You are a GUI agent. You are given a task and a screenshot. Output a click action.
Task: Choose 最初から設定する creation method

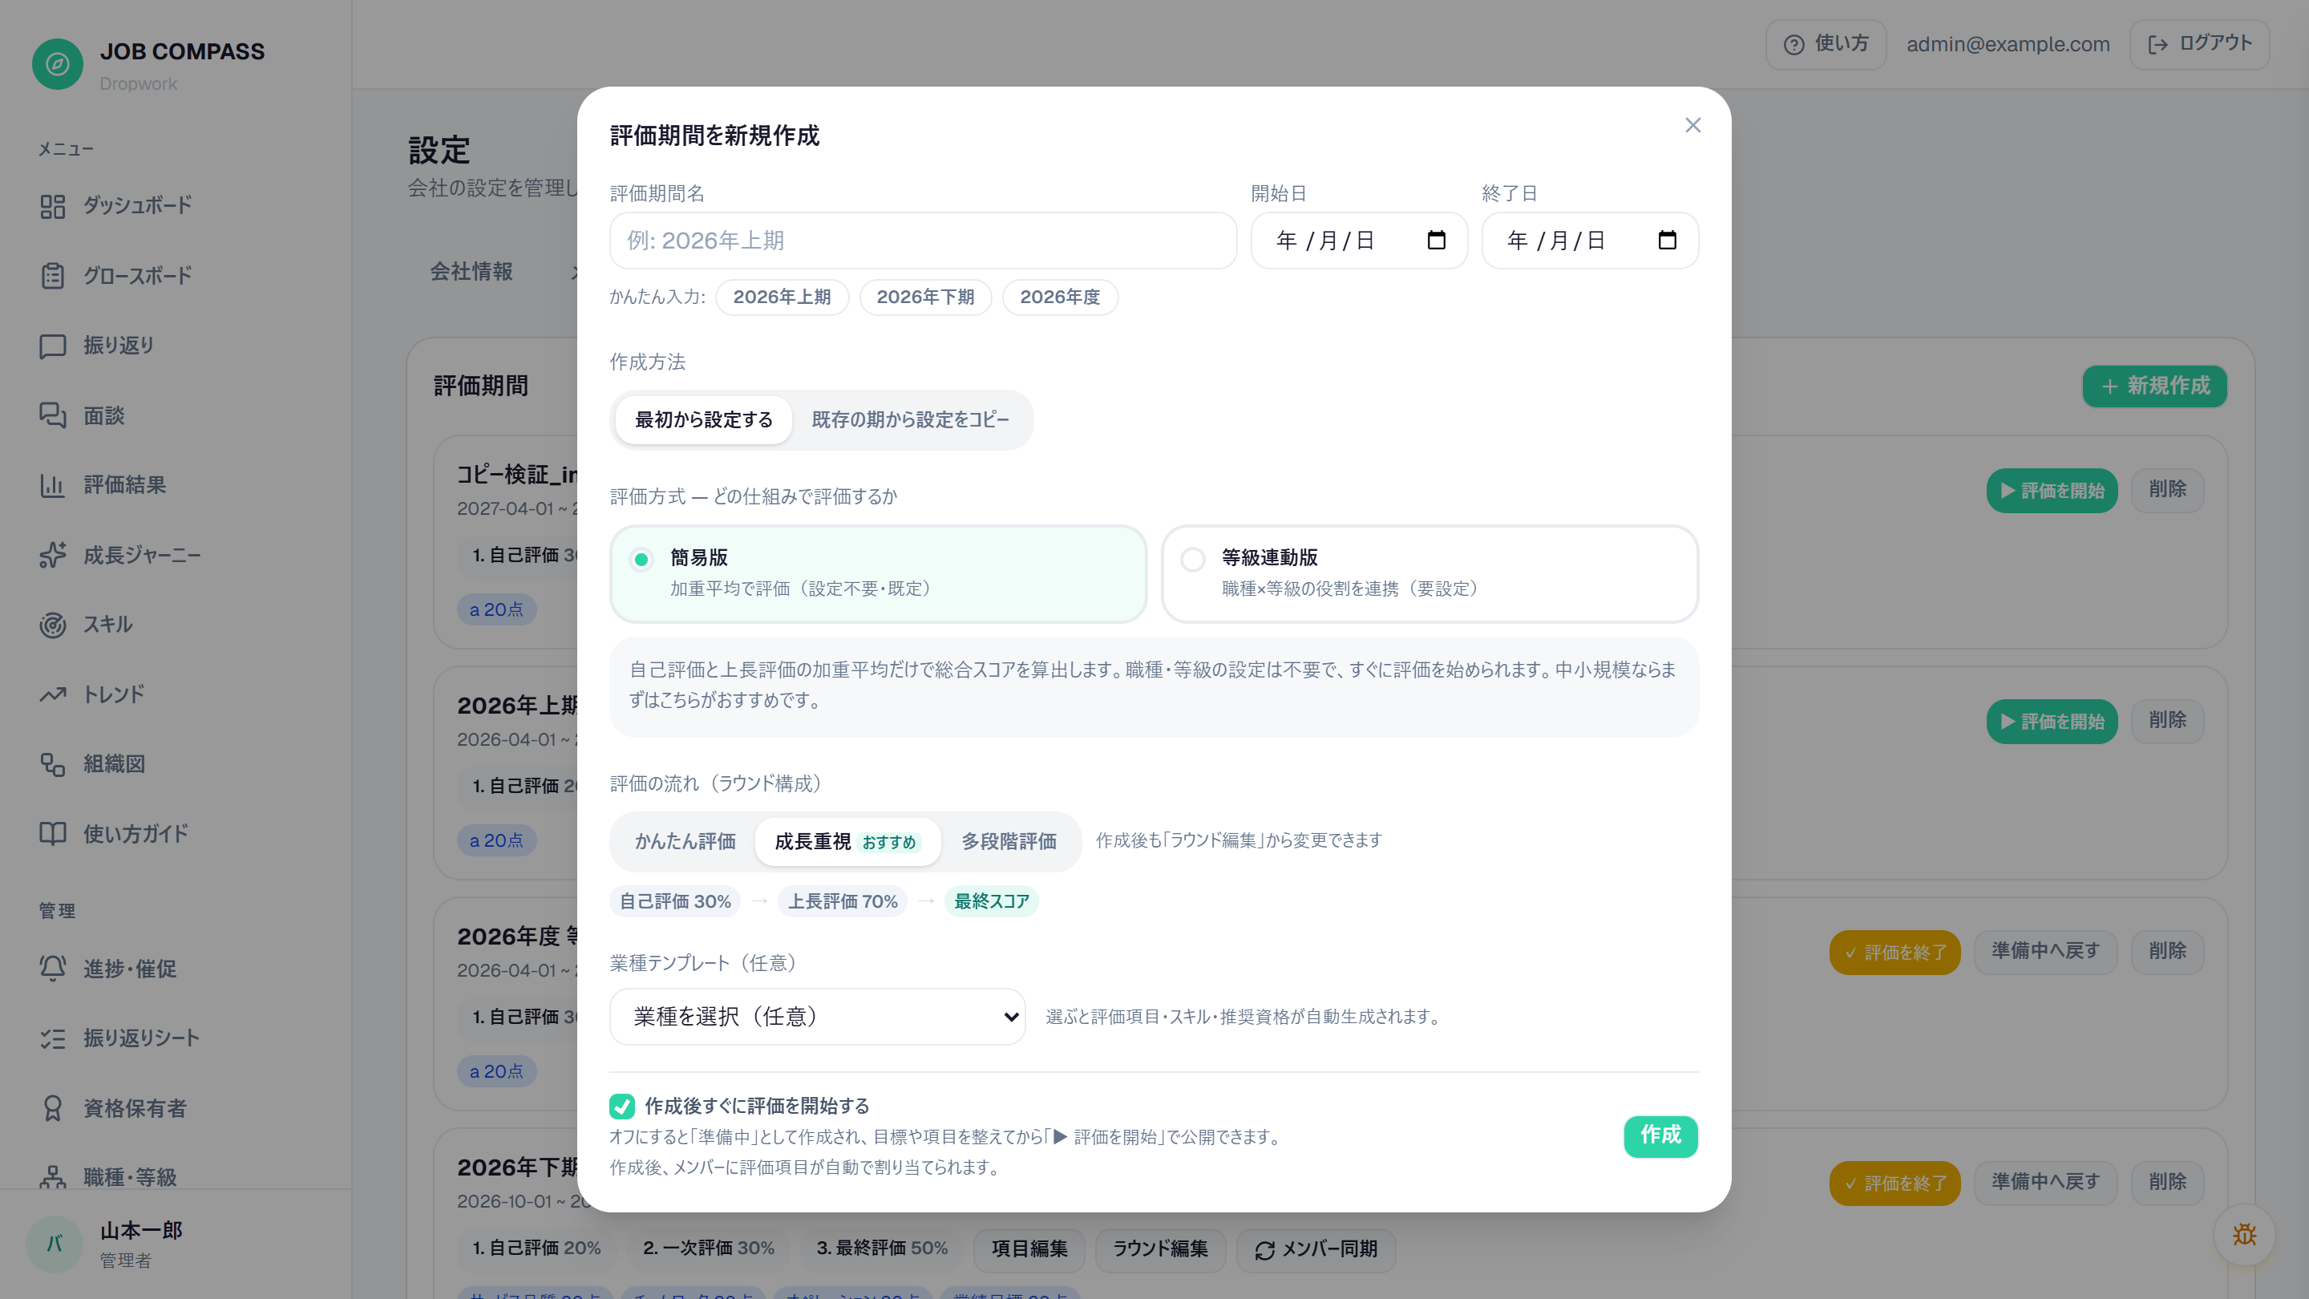[x=704, y=419]
